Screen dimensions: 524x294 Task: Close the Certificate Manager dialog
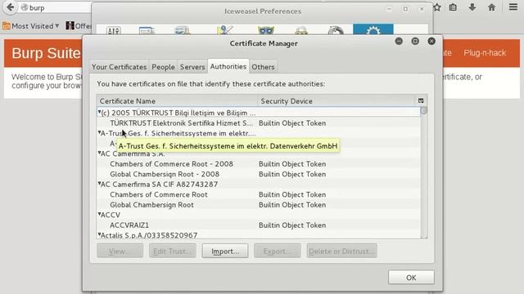[x=431, y=41]
